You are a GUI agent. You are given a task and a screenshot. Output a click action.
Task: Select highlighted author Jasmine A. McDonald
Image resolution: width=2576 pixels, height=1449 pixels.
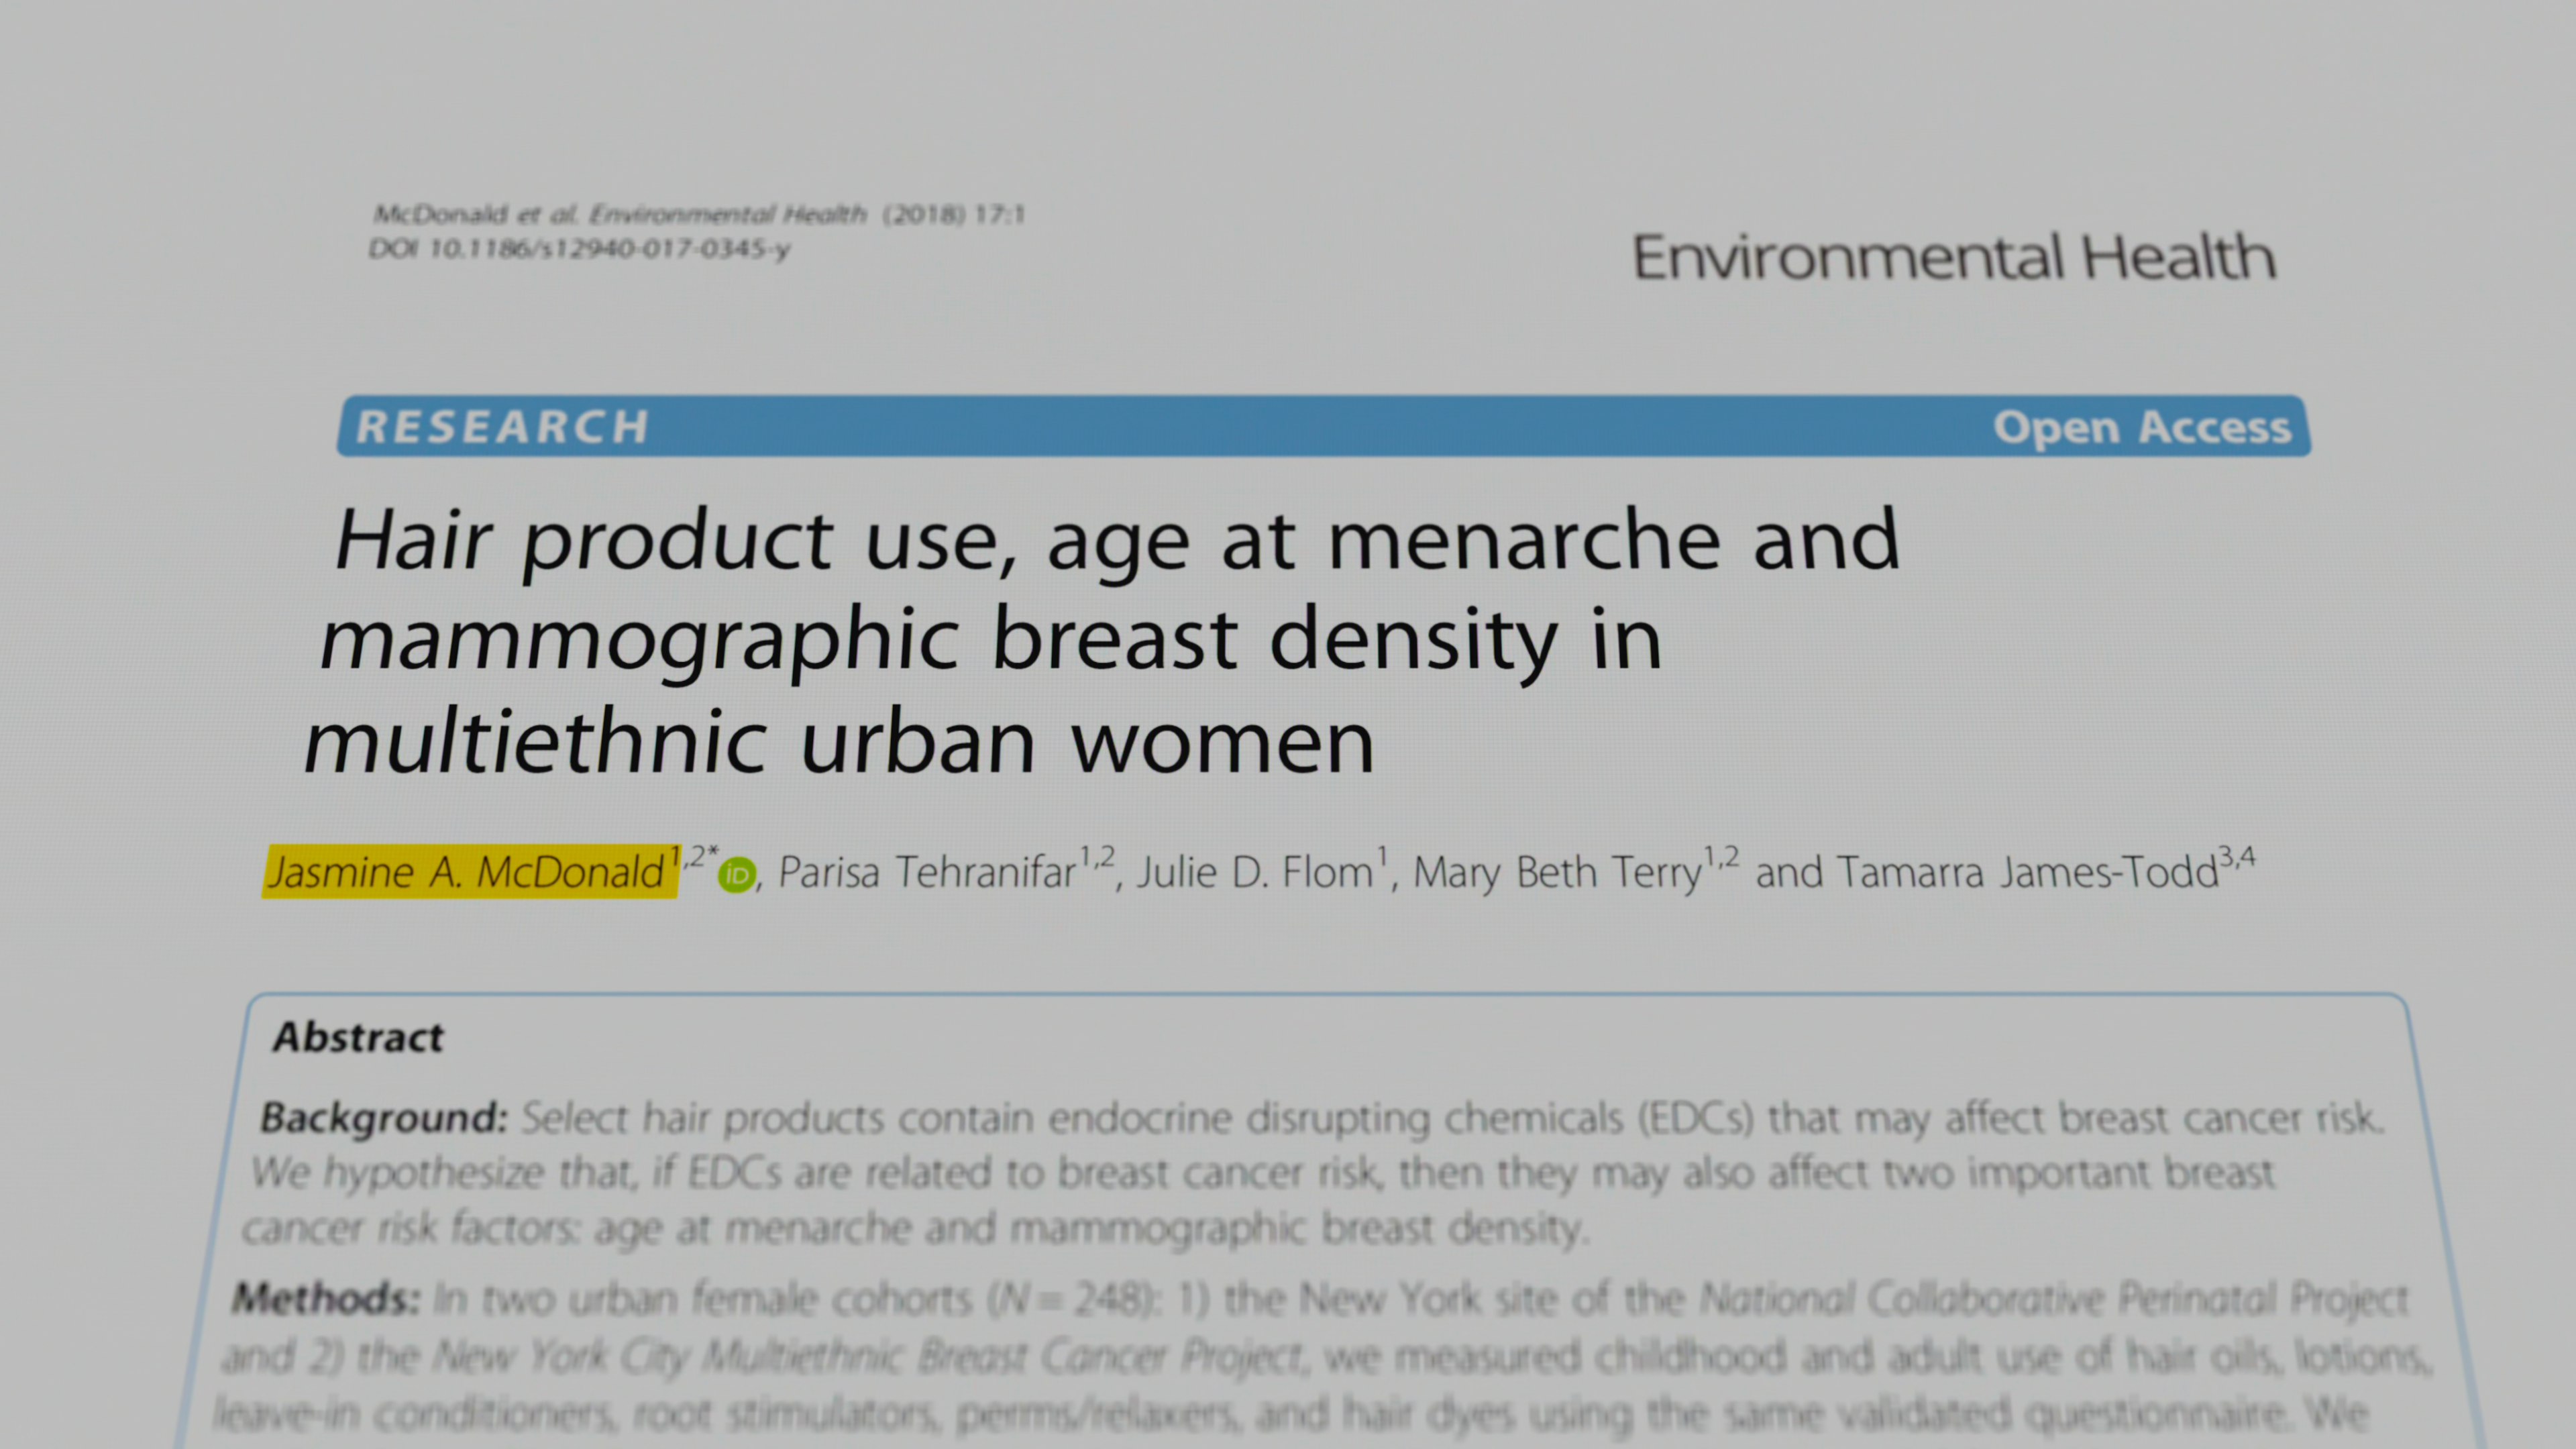pyautogui.click(x=468, y=872)
